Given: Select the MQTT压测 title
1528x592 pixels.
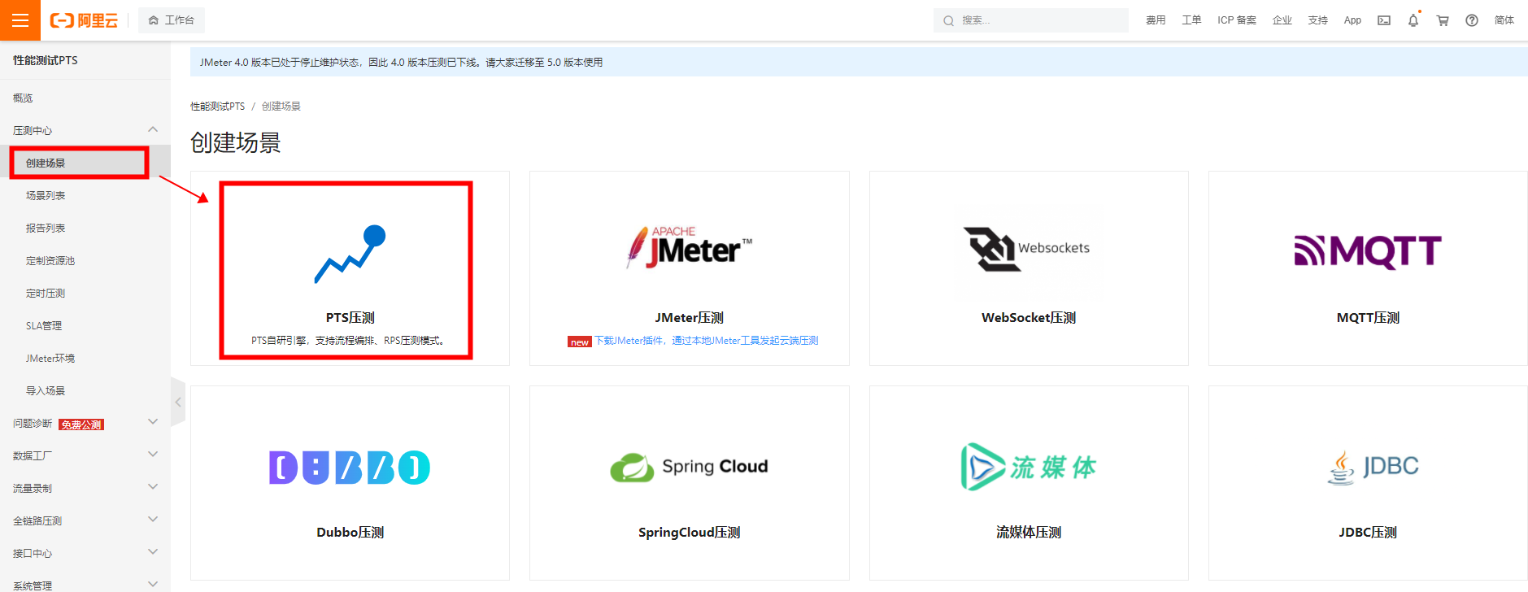Looking at the screenshot, I should pos(1368,318).
